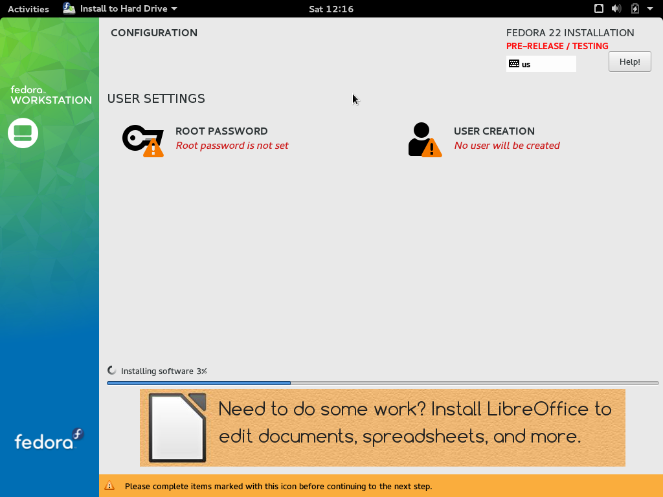The width and height of the screenshot is (663, 497).
Task: Click the LibreOffice promotional banner text
Action: (415, 423)
